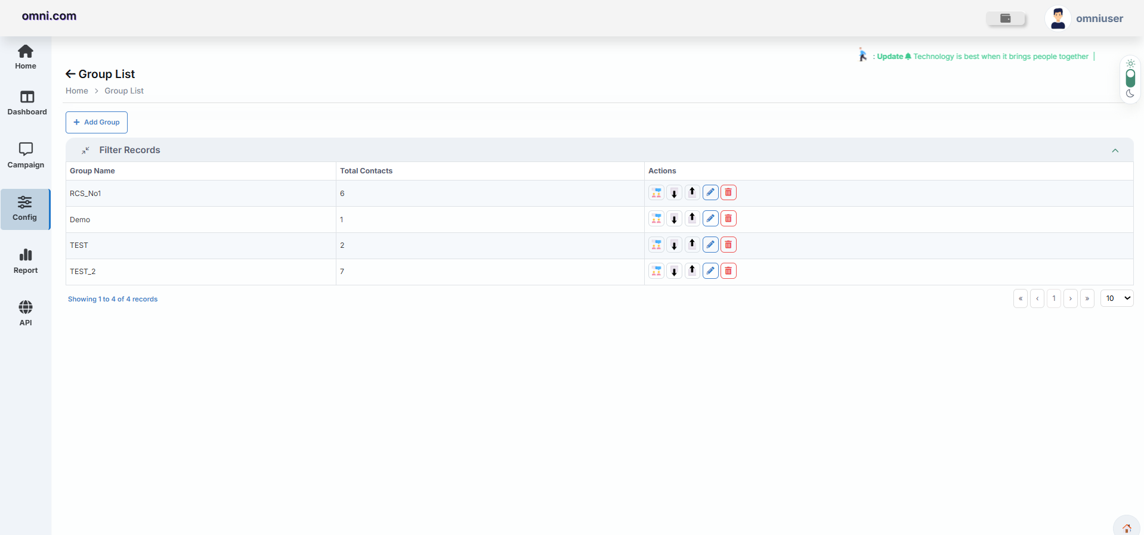This screenshot has height=535, width=1144.
Task: Click 'Showing 1 to 4 of 4 records' text
Action: pos(113,299)
